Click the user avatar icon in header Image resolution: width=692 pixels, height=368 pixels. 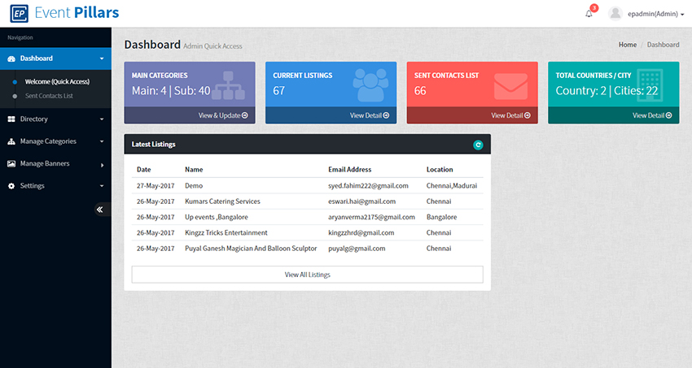point(615,14)
